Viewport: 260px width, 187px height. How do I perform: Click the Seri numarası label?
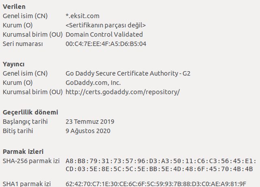(x=23, y=44)
